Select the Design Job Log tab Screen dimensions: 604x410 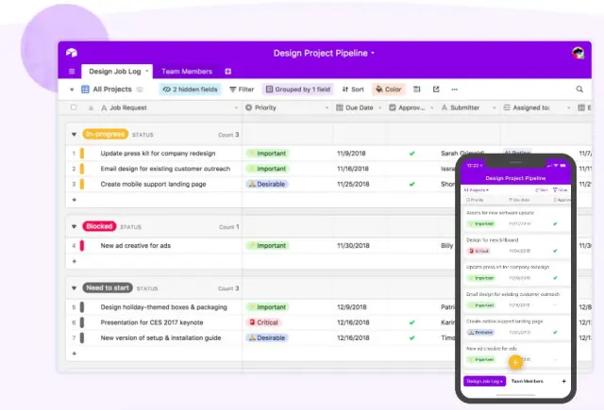pos(114,72)
